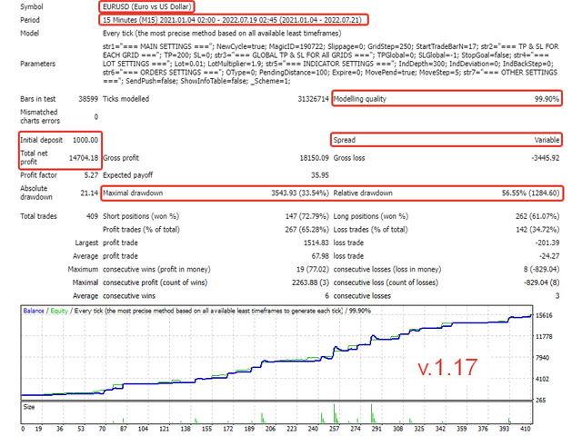Click the Balance legend label in chart

coord(34,311)
